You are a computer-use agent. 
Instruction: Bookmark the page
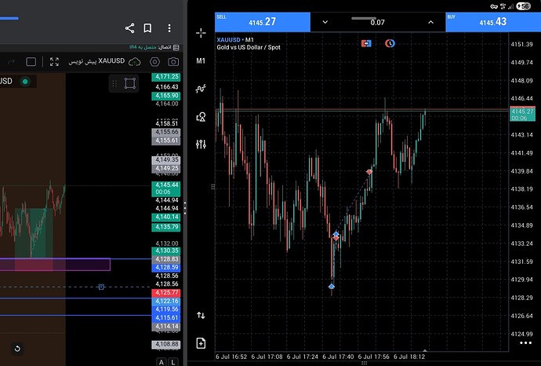pyautogui.click(x=147, y=28)
